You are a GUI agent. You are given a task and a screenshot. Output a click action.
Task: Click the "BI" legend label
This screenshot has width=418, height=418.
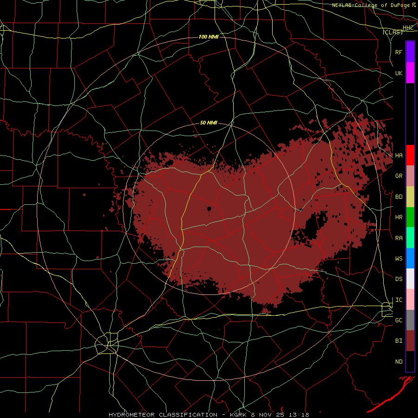[399, 341]
